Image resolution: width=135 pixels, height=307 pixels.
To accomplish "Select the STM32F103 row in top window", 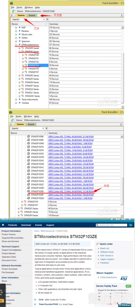I will [x=33, y=65].
